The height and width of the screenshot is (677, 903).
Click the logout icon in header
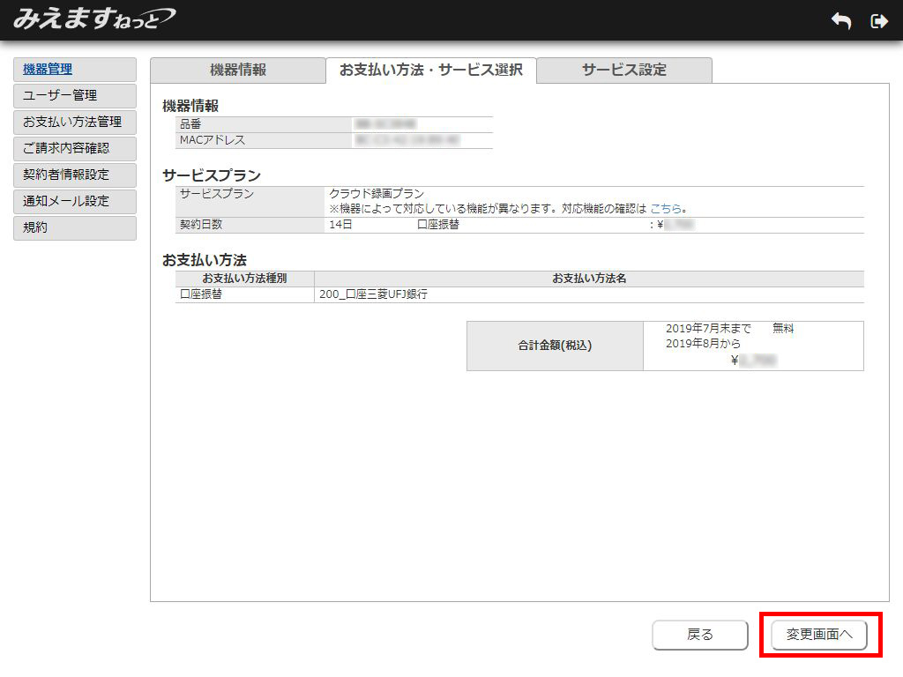point(878,21)
